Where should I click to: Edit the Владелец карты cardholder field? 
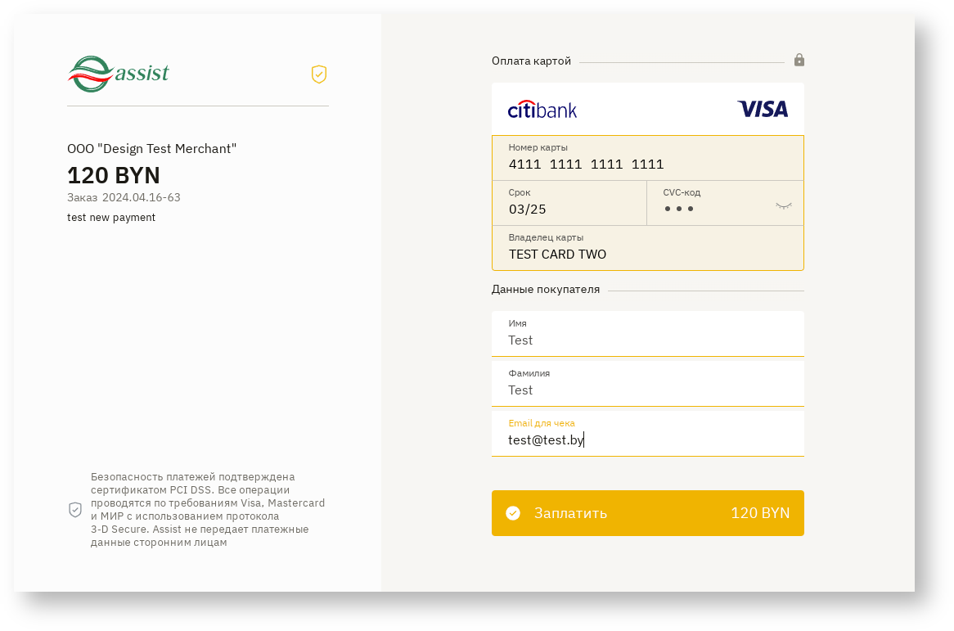[x=646, y=254]
